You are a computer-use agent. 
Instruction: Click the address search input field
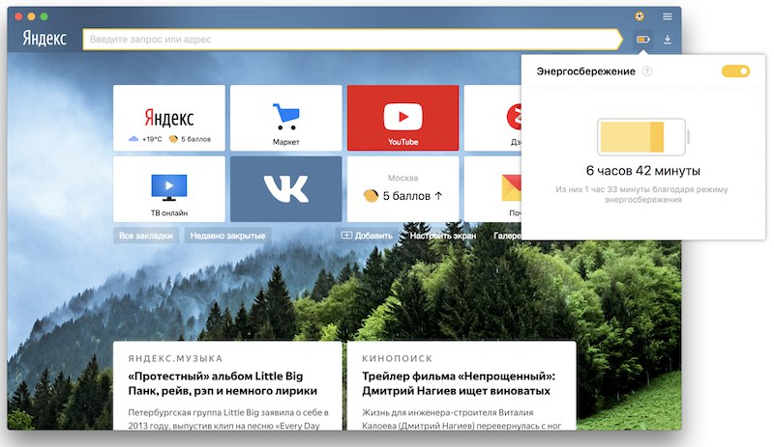pos(352,40)
